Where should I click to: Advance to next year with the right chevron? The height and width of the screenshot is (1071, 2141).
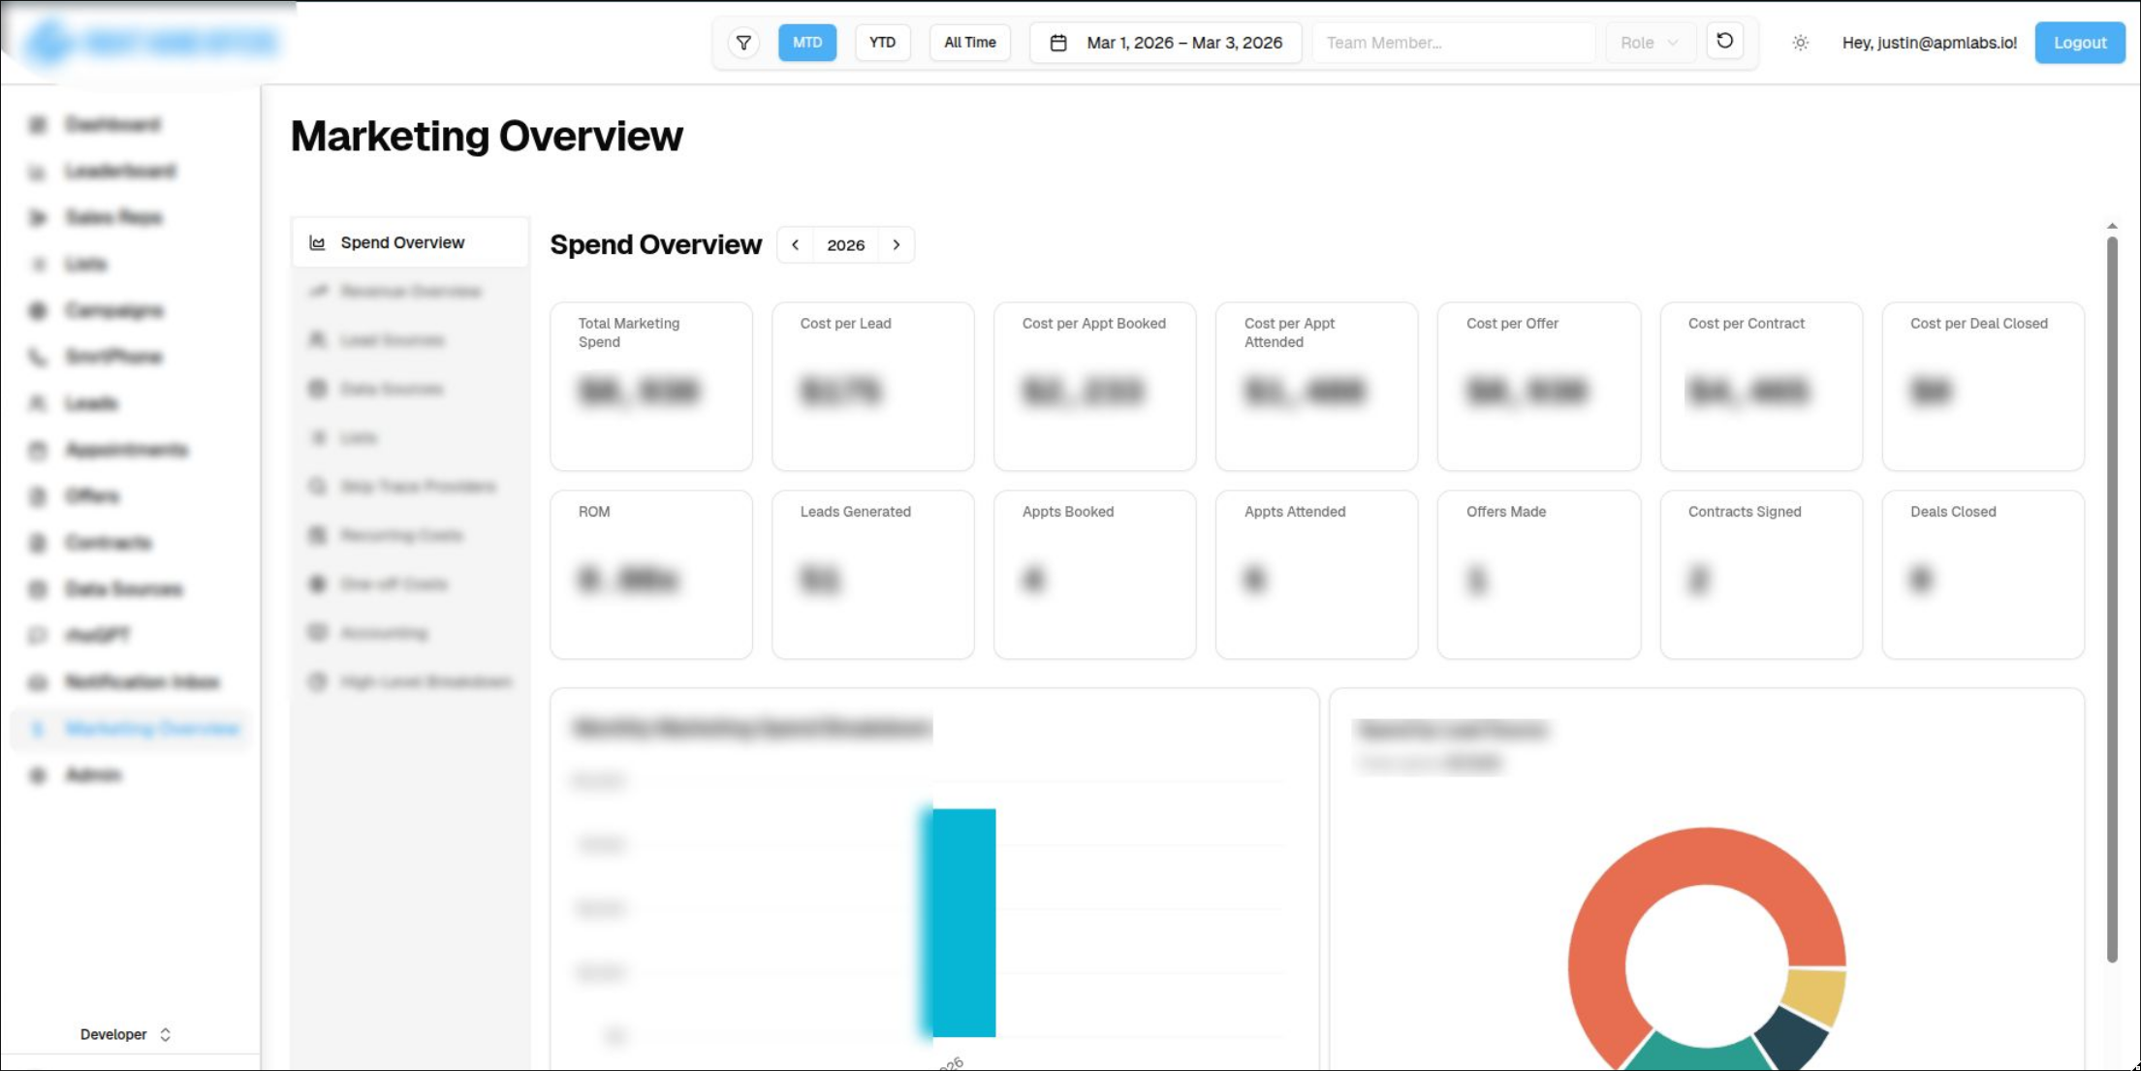(897, 244)
